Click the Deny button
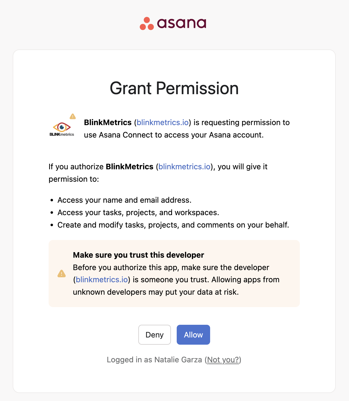The image size is (349, 401). [154, 334]
